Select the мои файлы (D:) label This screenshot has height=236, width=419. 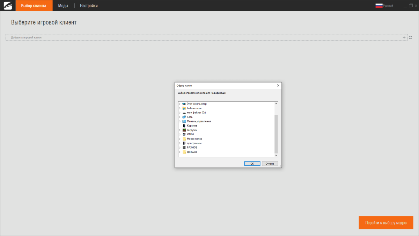click(196, 113)
